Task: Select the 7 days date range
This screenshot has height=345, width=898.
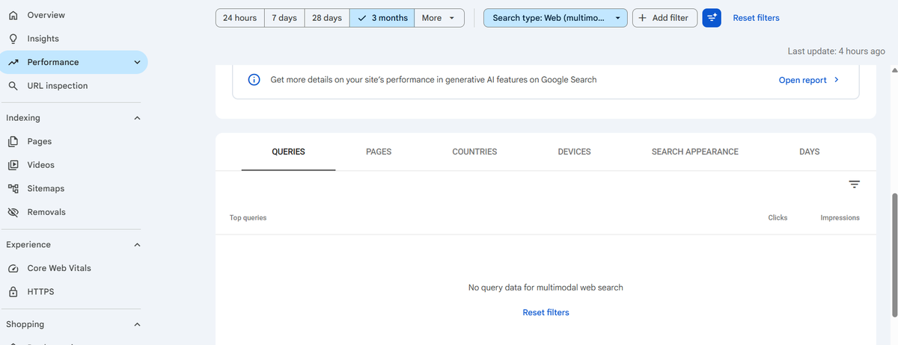Action: coord(284,18)
